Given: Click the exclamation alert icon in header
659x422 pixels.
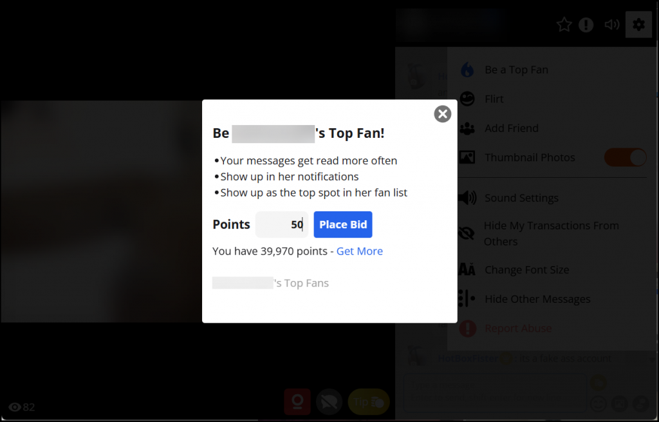Looking at the screenshot, I should (586, 25).
